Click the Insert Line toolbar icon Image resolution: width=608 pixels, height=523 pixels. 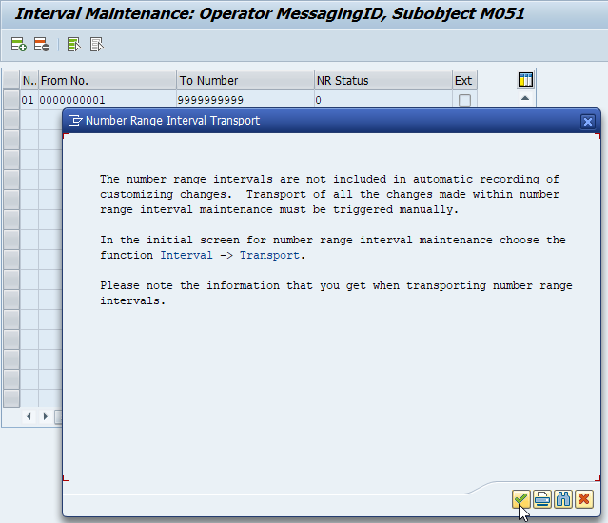coord(18,44)
